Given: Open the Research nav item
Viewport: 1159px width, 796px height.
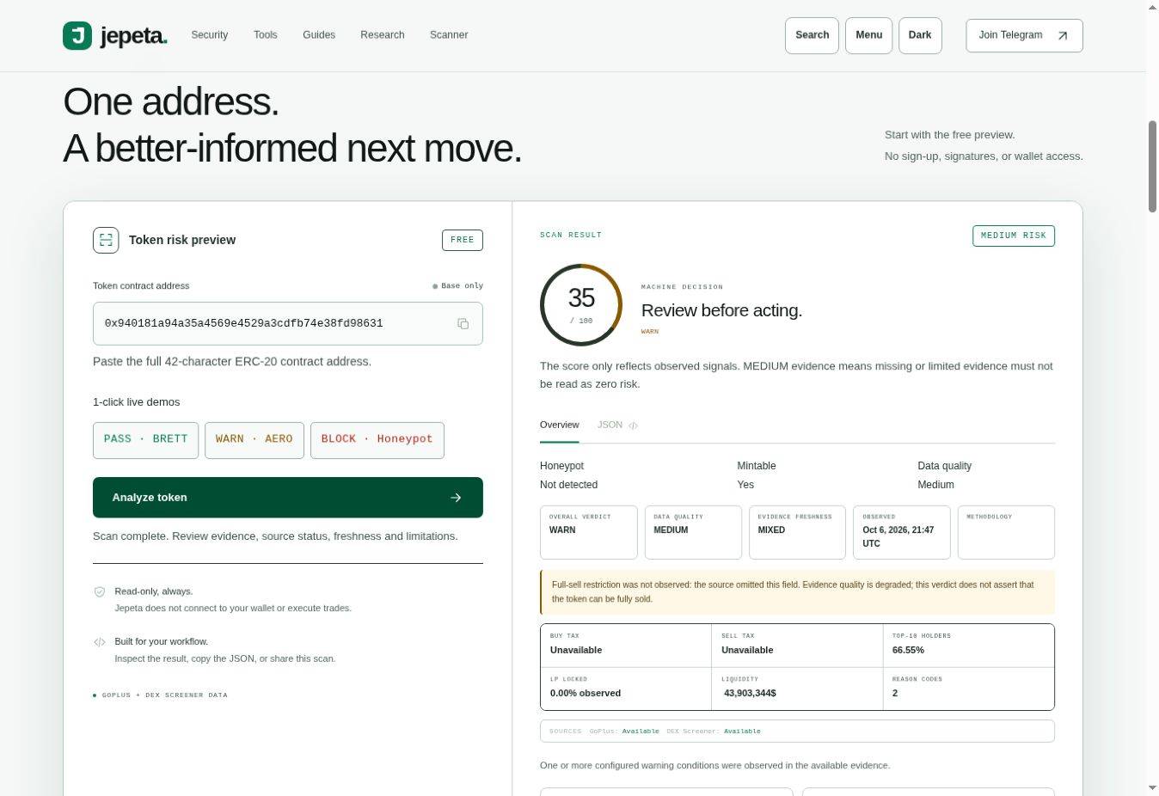Looking at the screenshot, I should (383, 35).
